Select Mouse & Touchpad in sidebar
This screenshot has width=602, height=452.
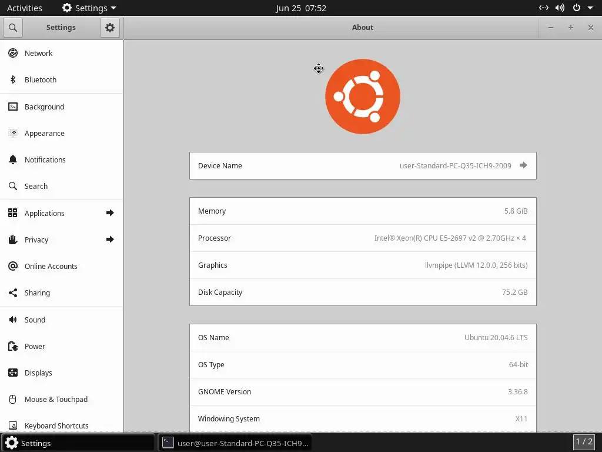(x=62, y=399)
